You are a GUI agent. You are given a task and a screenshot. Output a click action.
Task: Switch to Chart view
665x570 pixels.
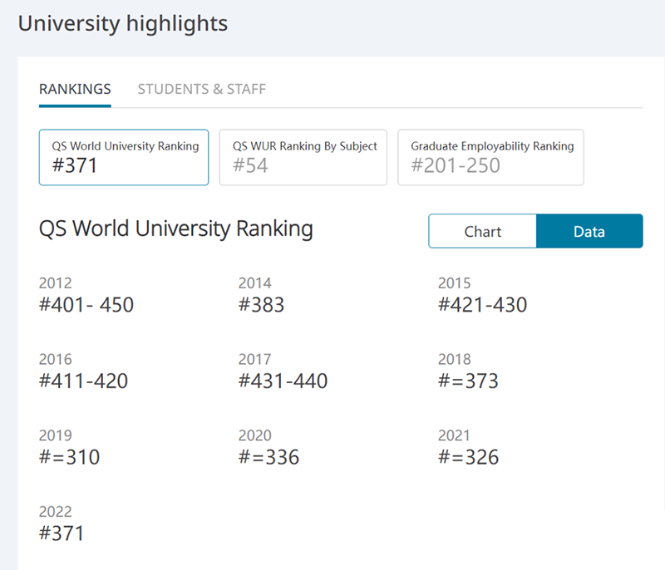(x=483, y=231)
